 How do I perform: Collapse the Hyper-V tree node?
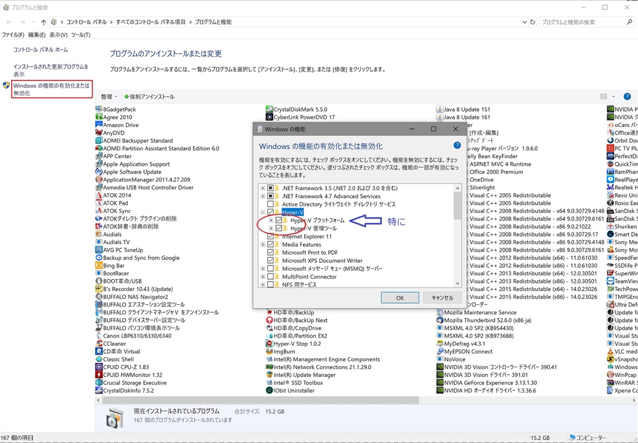(263, 212)
